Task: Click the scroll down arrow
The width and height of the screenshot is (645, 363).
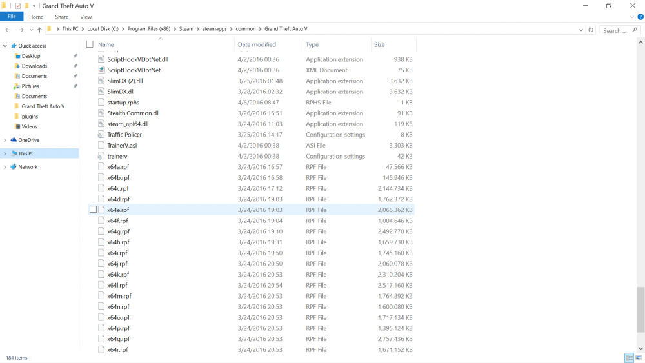Action: click(x=640, y=349)
